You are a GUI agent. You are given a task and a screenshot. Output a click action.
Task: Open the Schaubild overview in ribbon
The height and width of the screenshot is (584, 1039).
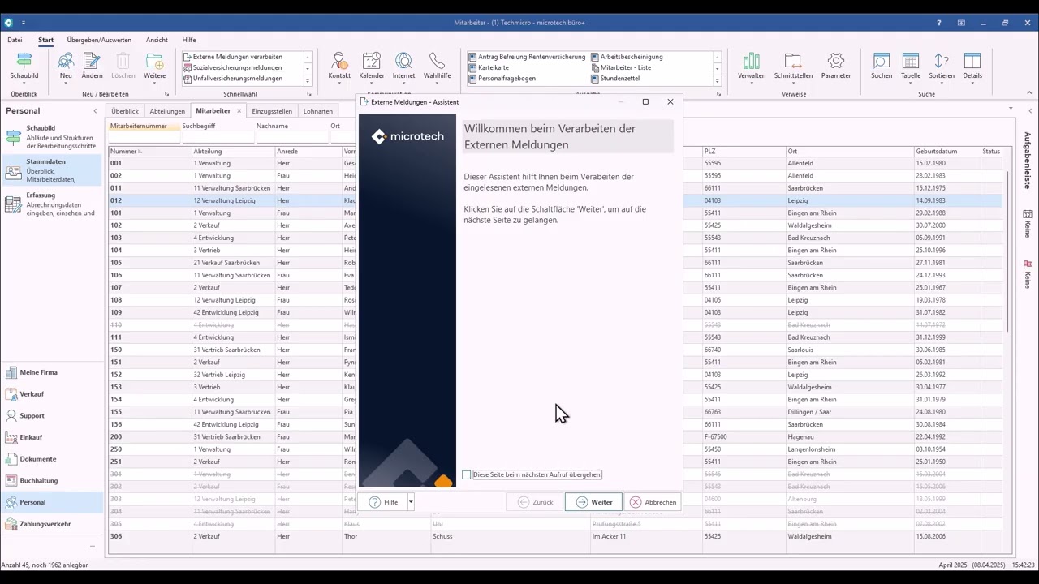pos(24,67)
